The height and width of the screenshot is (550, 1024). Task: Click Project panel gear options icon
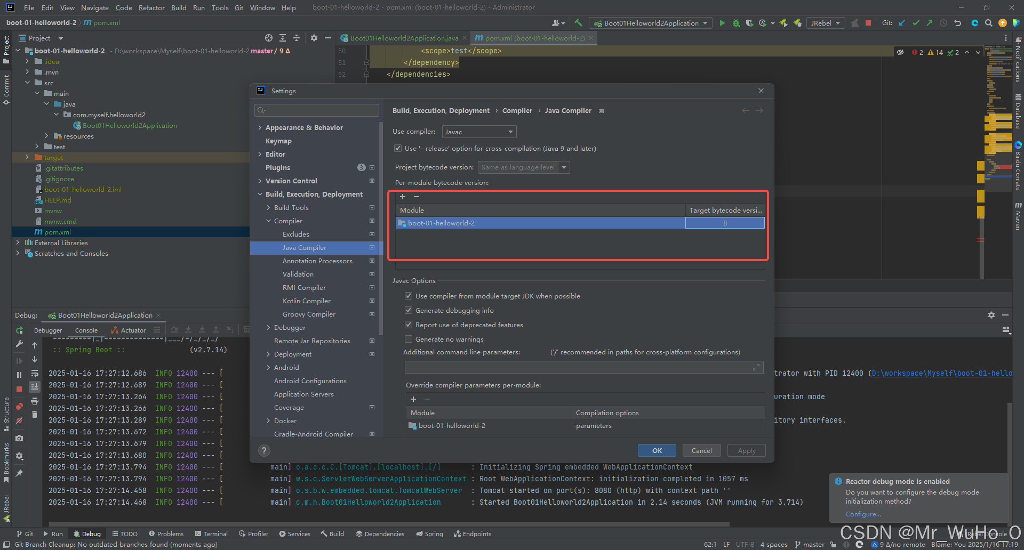click(x=314, y=38)
